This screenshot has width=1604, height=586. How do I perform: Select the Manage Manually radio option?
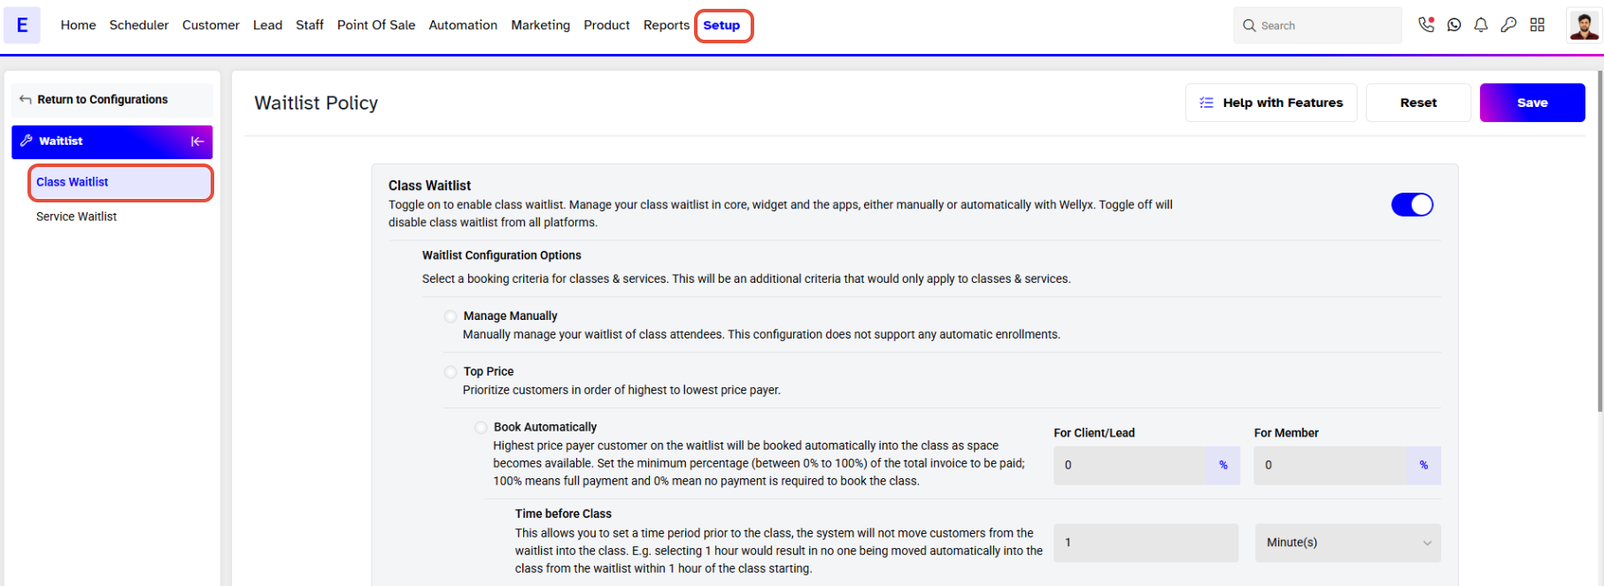pos(451,316)
